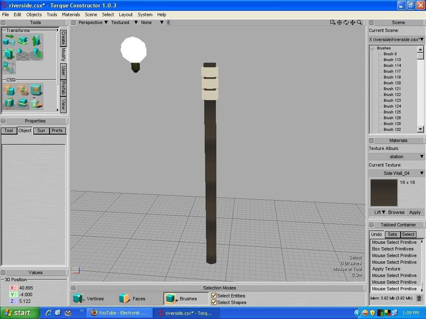The image size is (426, 319).
Task: Toggle the Select Shapes checkbox
Action: [x=214, y=302]
